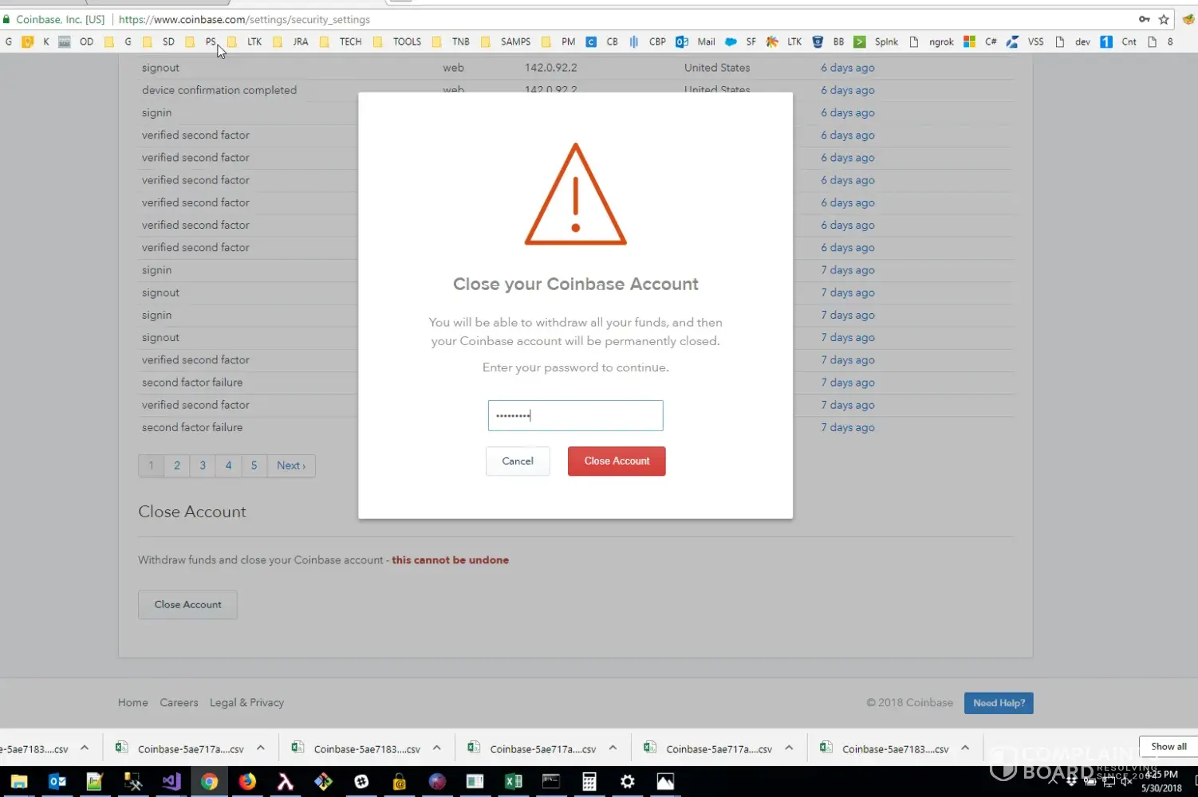Go to page 2 of activity log
This screenshot has height=797, width=1198.
pyautogui.click(x=177, y=465)
